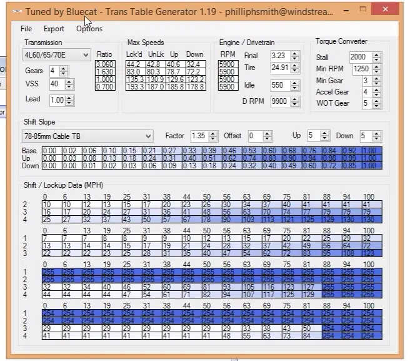Select the Tire 24.91 value field
Viewport: 410px width, 361px height.
click(280, 68)
